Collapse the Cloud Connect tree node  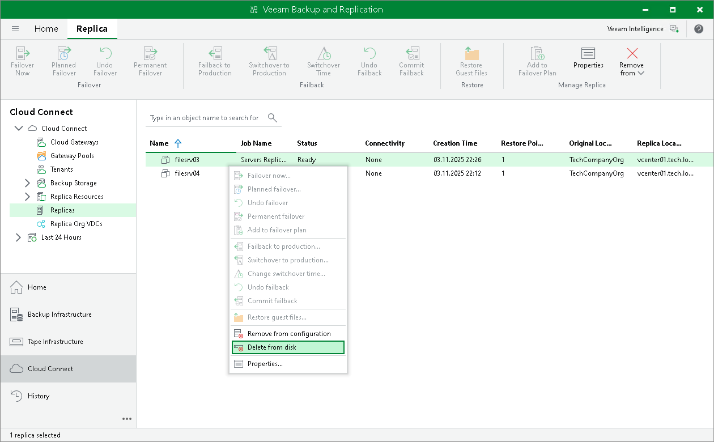19,129
